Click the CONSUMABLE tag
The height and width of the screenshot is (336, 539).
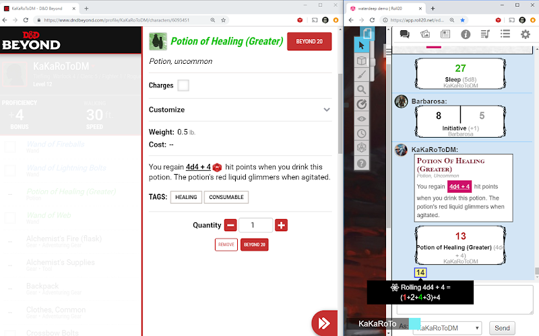pos(226,197)
